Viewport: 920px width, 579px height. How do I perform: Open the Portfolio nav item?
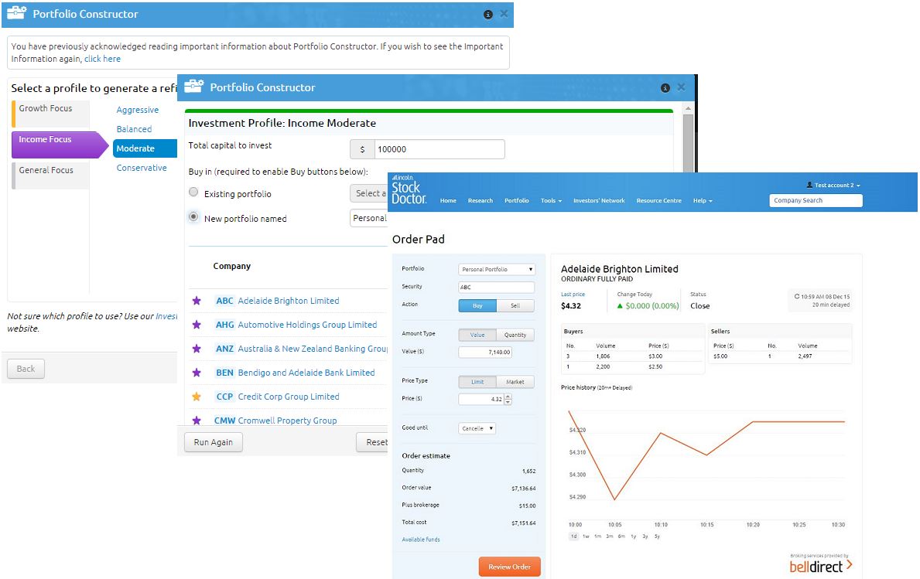516,200
